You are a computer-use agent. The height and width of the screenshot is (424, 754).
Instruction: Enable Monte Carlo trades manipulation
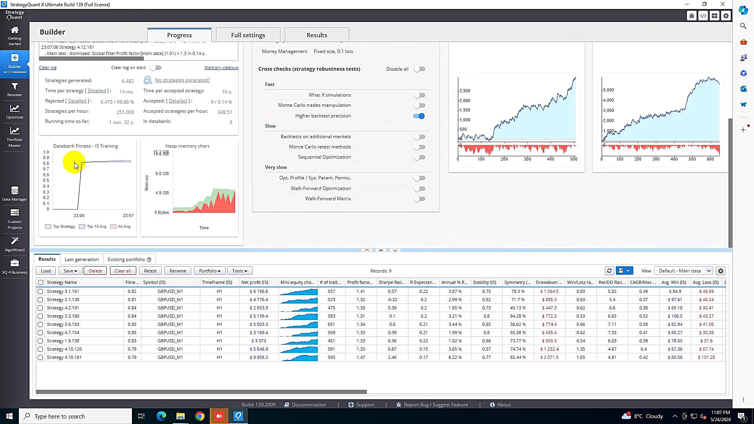pyautogui.click(x=419, y=106)
